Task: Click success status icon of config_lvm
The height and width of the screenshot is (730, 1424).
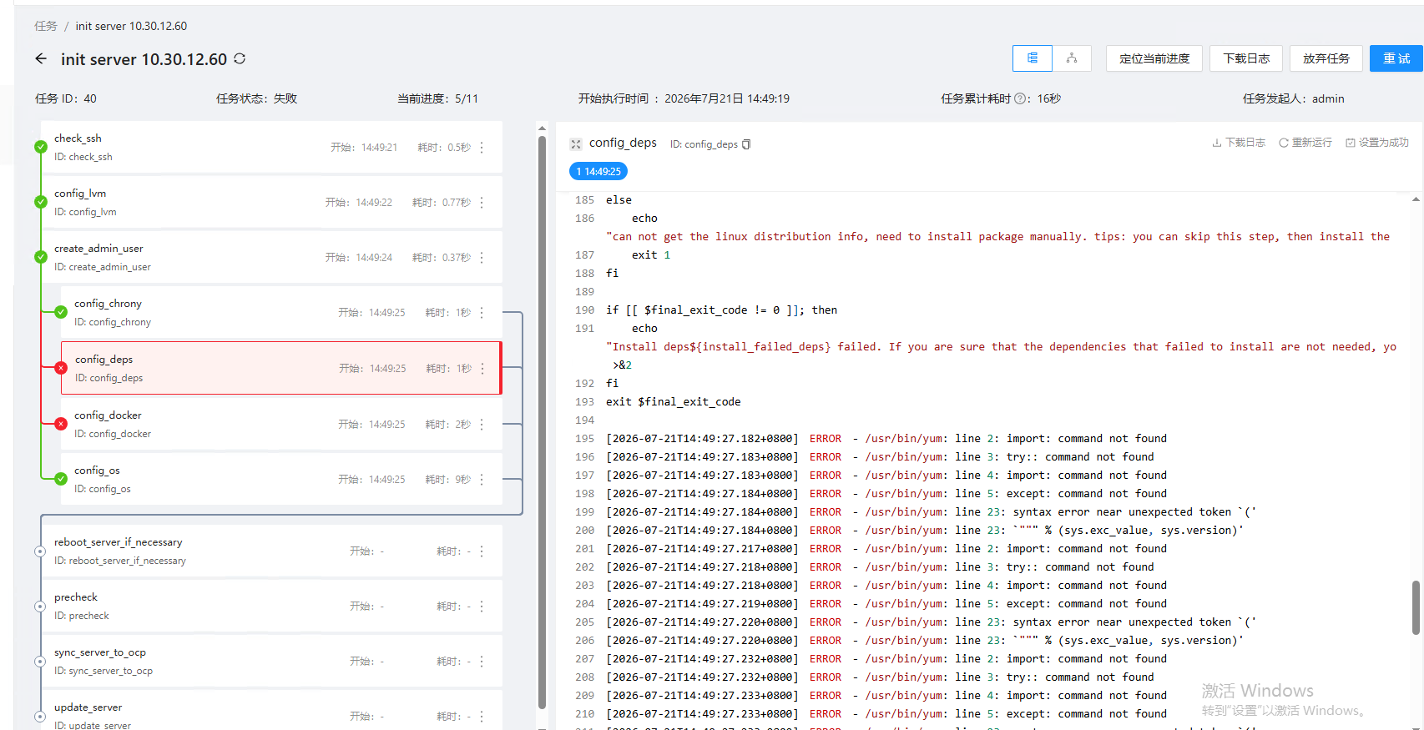Action: point(40,202)
